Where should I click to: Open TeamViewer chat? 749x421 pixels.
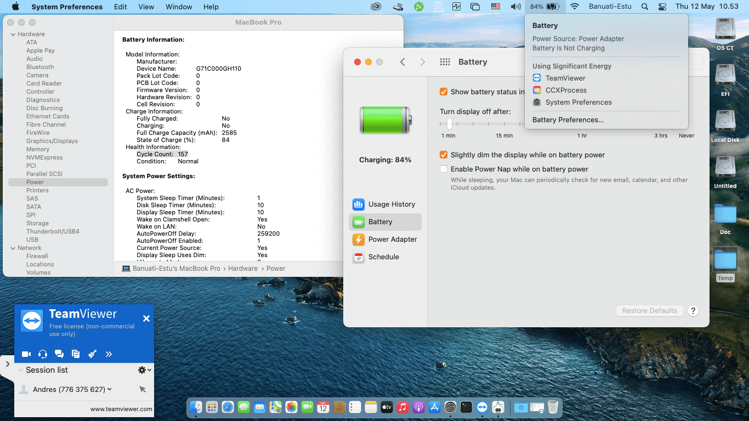[59, 354]
